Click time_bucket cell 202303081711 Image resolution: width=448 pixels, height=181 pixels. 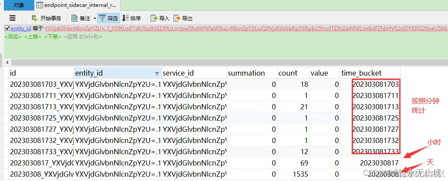point(371,95)
